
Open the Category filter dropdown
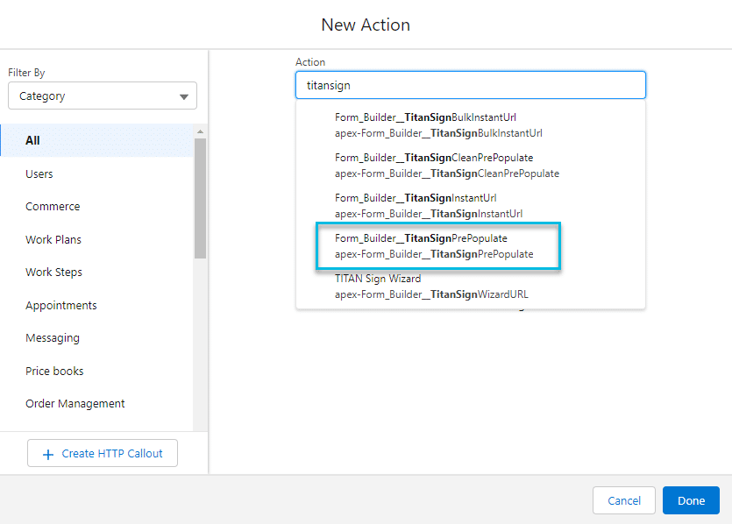(103, 96)
